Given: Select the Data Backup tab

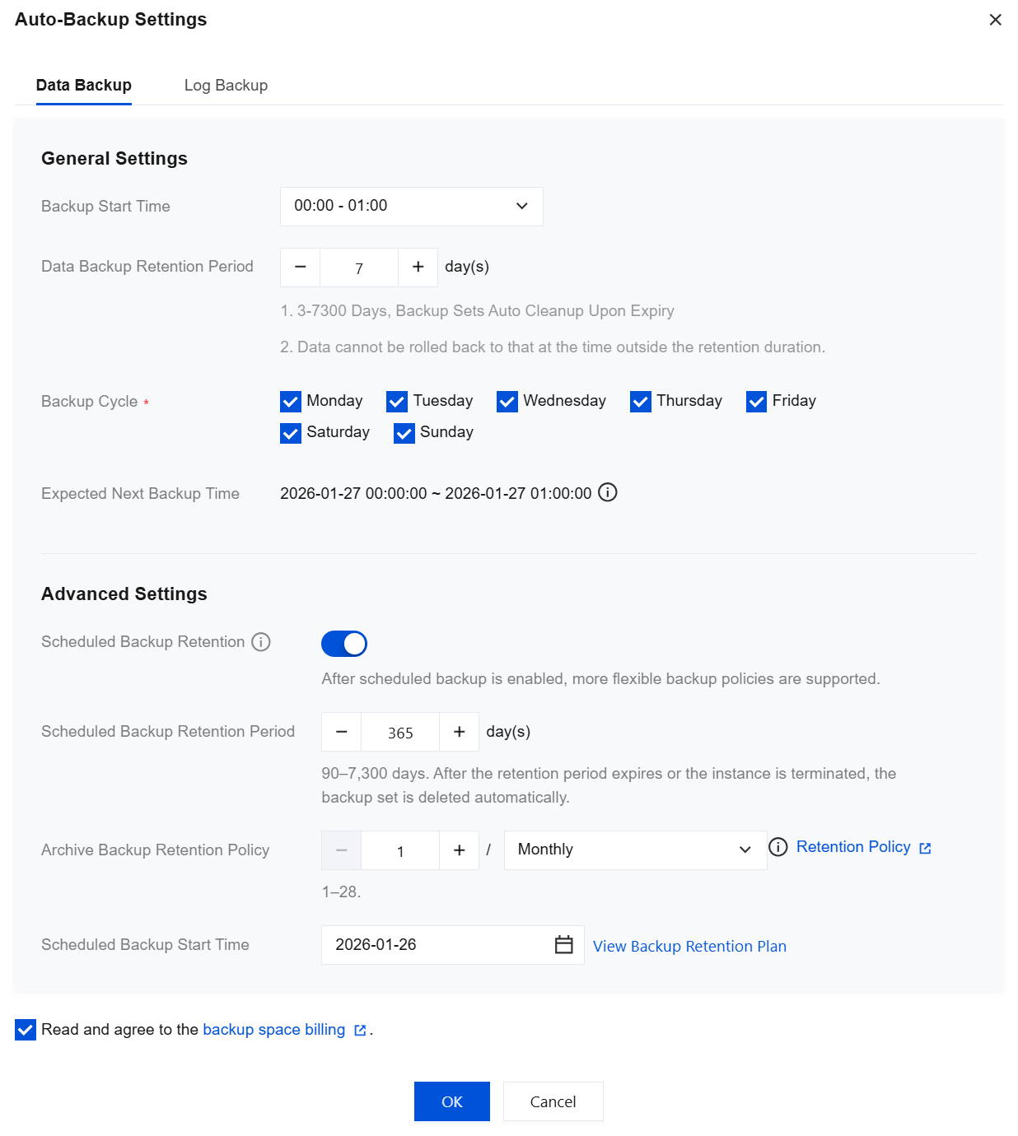Looking at the screenshot, I should tap(84, 86).
